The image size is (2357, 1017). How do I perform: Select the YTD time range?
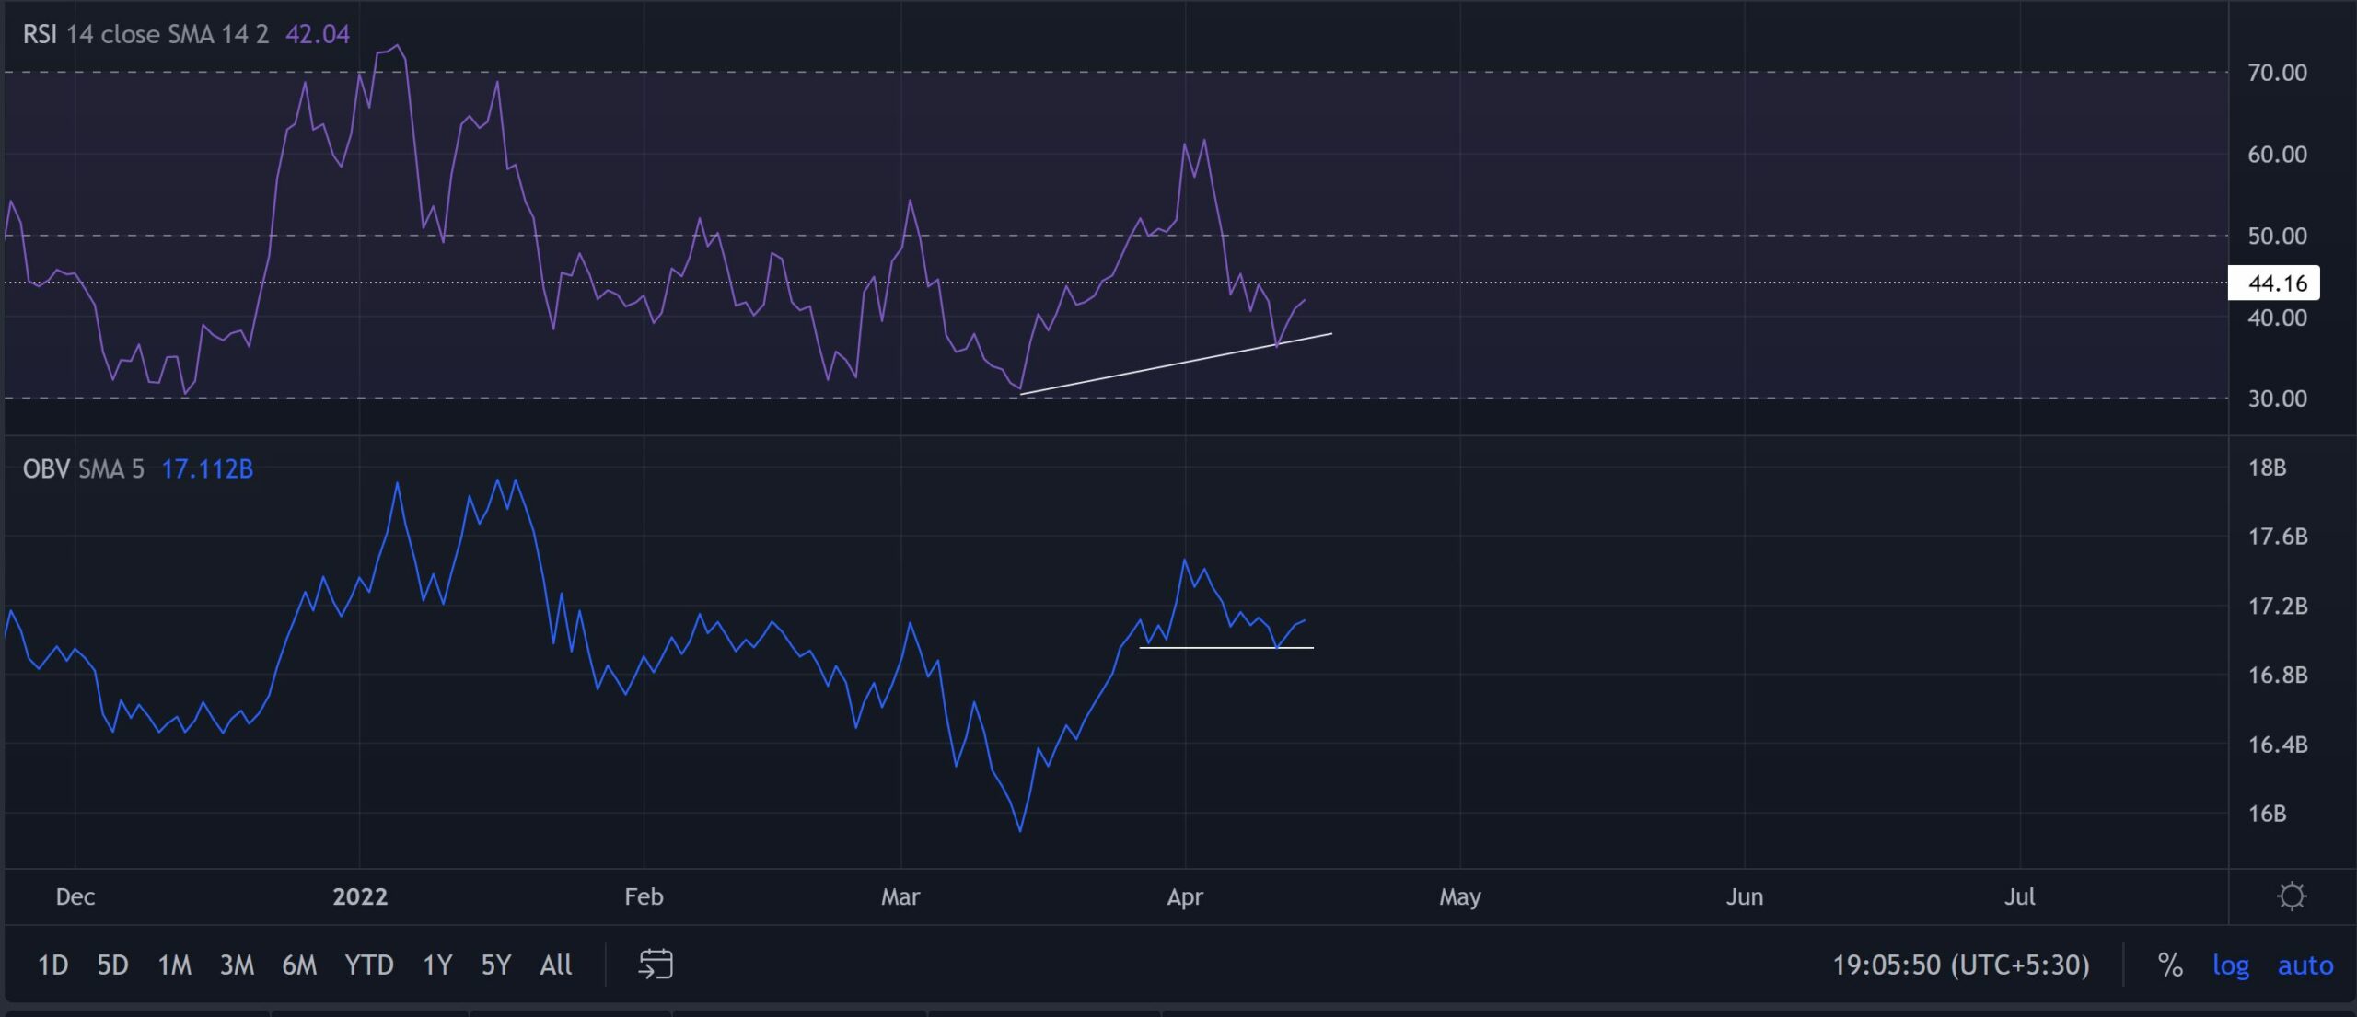tap(368, 965)
